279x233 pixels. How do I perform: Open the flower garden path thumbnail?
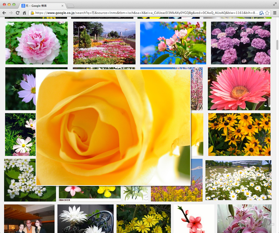tap(104, 43)
